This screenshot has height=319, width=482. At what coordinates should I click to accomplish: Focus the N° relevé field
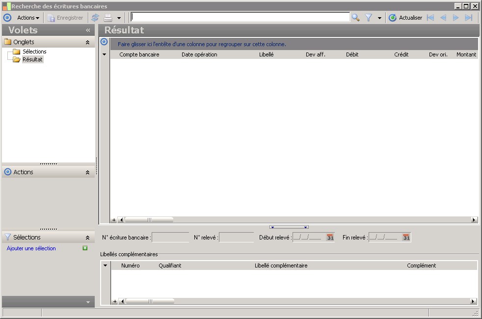pos(237,237)
